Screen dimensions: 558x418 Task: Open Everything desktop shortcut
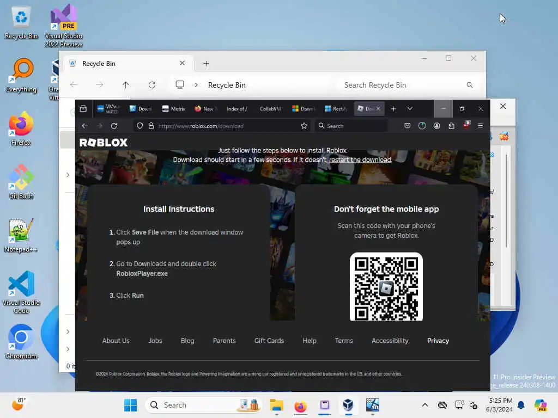pos(21,75)
